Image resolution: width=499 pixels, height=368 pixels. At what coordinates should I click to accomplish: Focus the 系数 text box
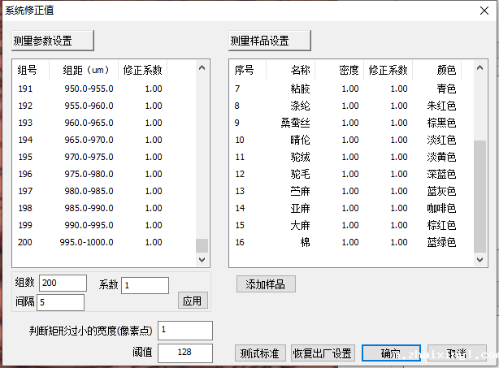[145, 285]
